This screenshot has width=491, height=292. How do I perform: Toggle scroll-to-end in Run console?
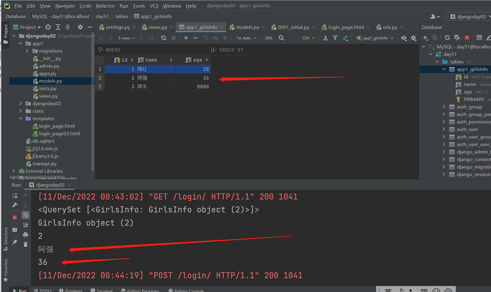click(x=26, y=225)
